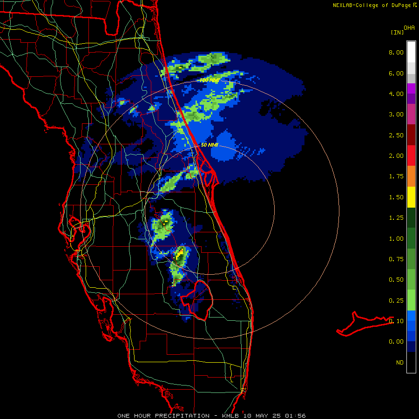Click the 0.00 legend value
This screenshot has width=419, height=419.
[396, 342]
